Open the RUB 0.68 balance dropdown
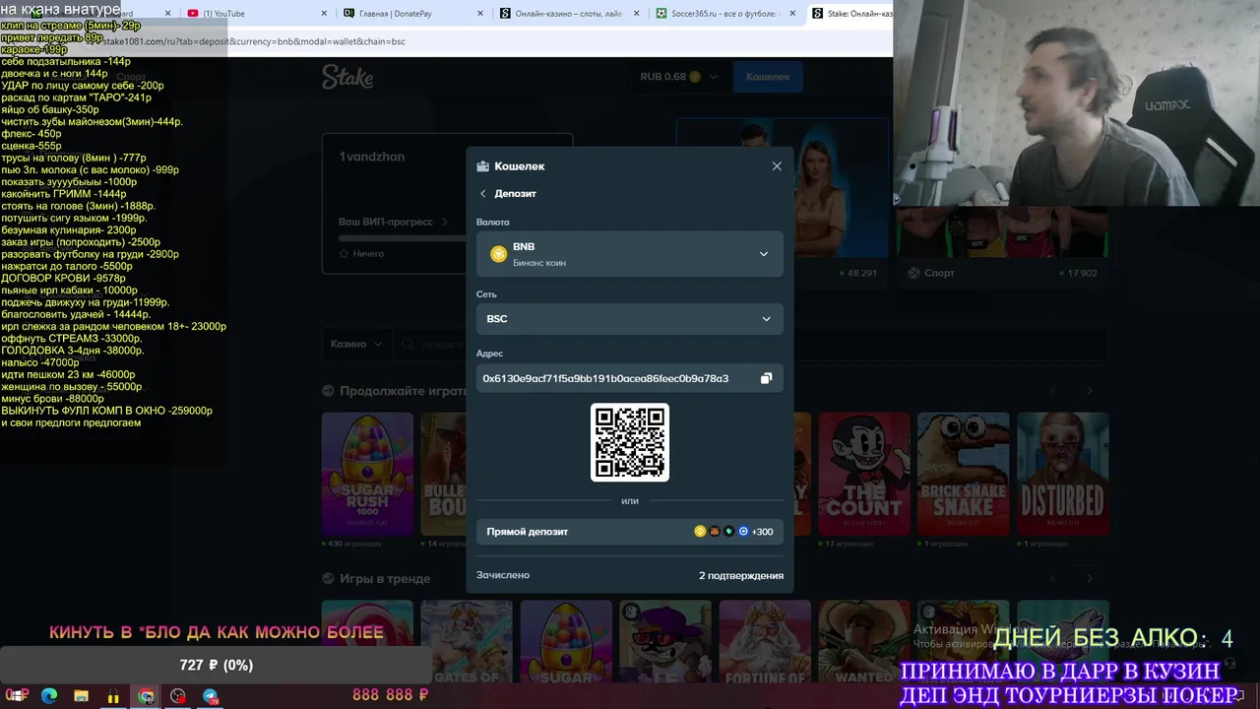Image resolution: width=1260 pixels, height=709 pixels. tap(679, 77)
